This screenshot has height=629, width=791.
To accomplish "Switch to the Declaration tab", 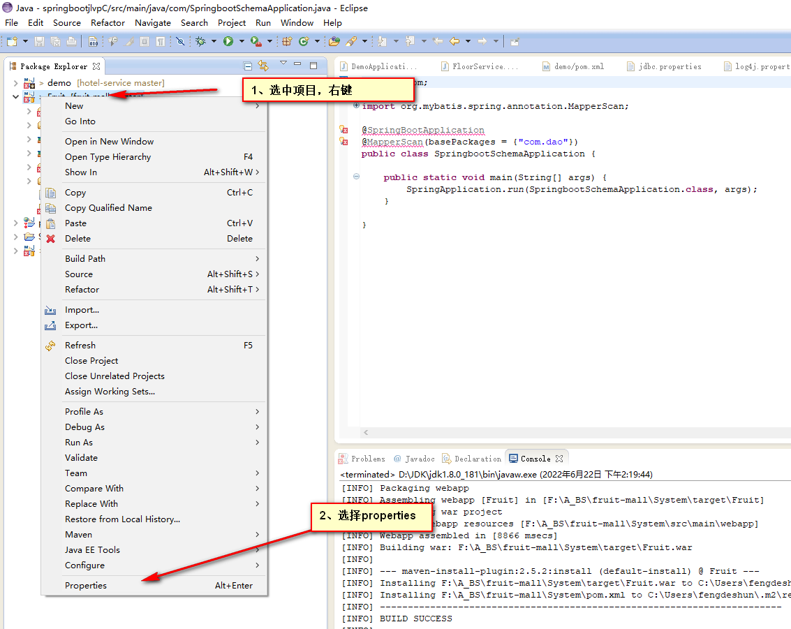I will (472, 459).
